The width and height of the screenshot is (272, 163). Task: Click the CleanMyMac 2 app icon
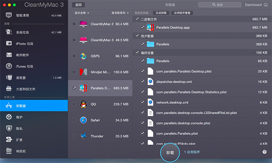(x=83, y=24)
